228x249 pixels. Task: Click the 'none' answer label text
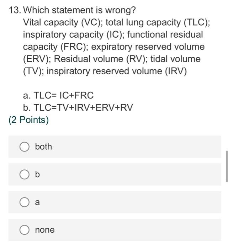(x=45, y=230)
